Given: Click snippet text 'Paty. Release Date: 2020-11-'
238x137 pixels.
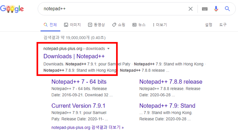Looking at the screenshot, I should 78,119.
